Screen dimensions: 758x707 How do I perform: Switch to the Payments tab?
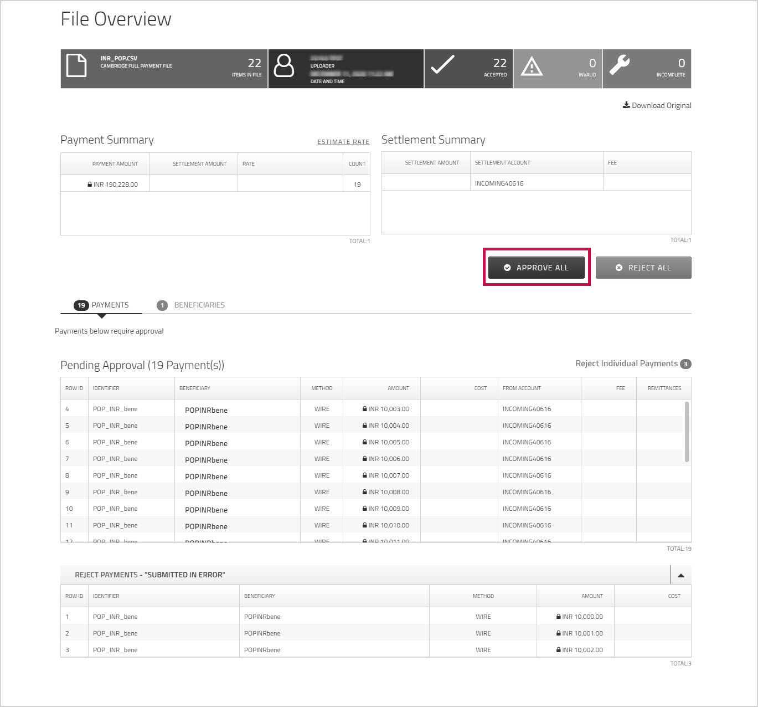tap(101, 305)
